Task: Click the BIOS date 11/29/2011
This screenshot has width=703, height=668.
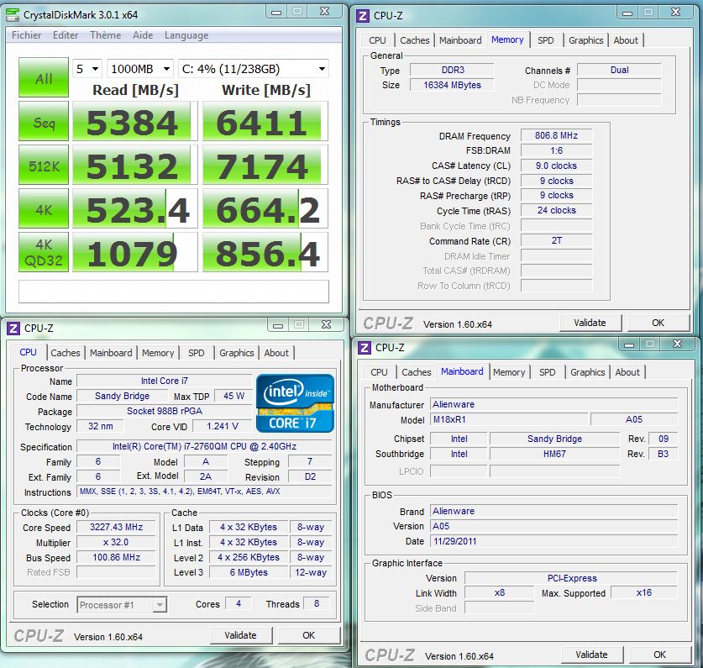Action: pos(553,541)
